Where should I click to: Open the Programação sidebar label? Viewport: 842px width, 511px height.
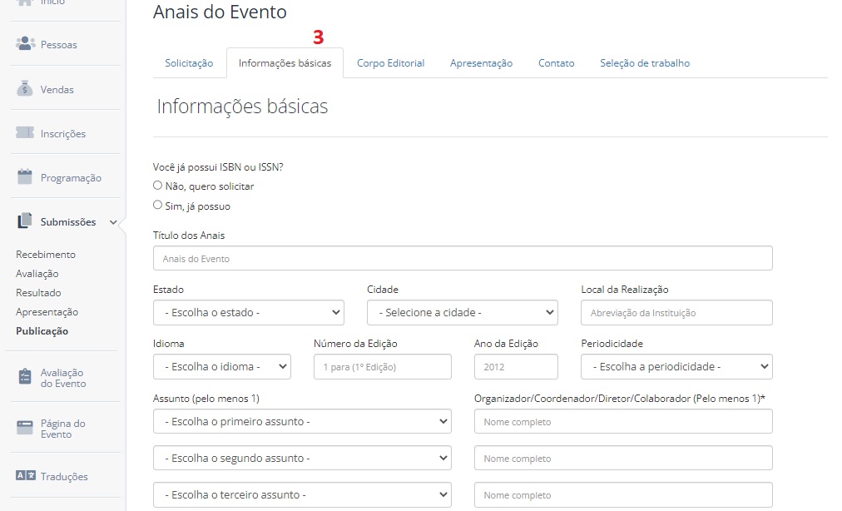pos(71,178)
